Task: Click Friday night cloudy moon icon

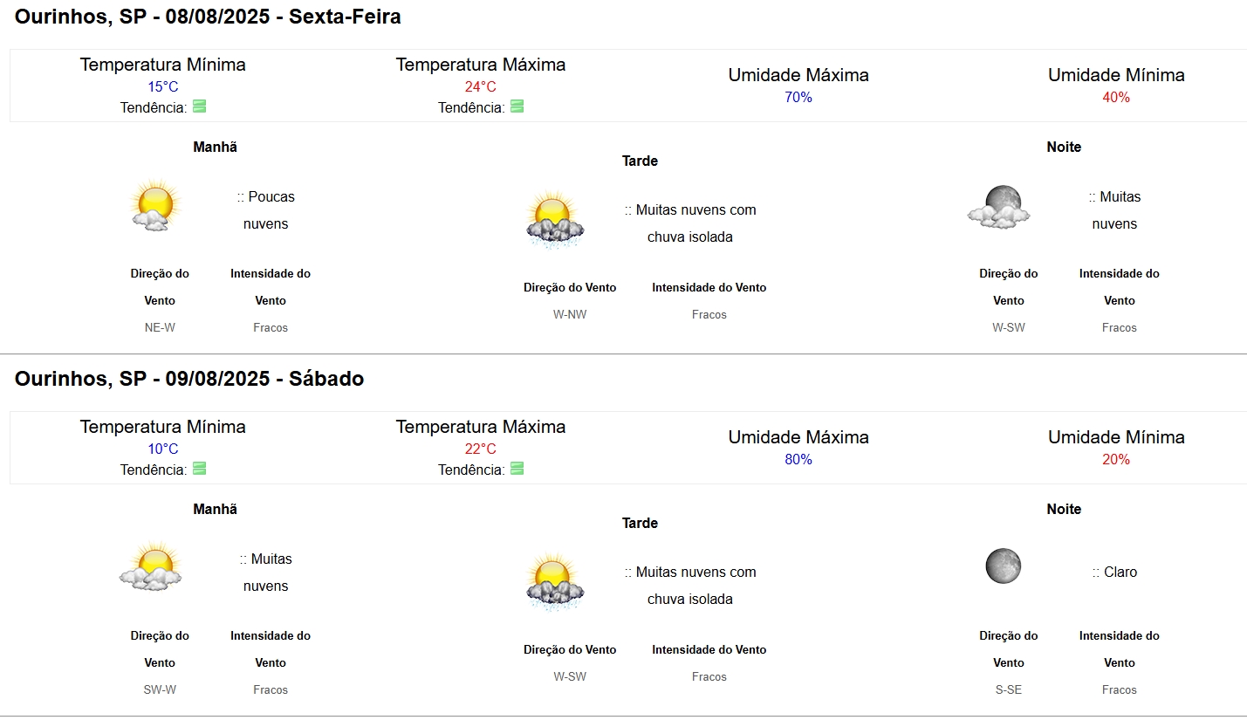Action: [999, 207]
